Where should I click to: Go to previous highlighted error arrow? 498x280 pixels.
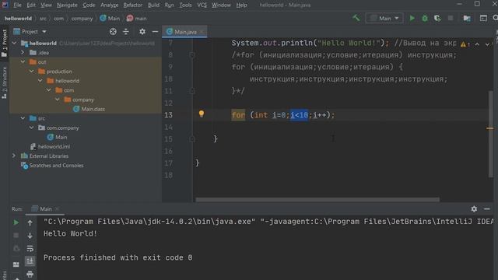click(477, 44)
